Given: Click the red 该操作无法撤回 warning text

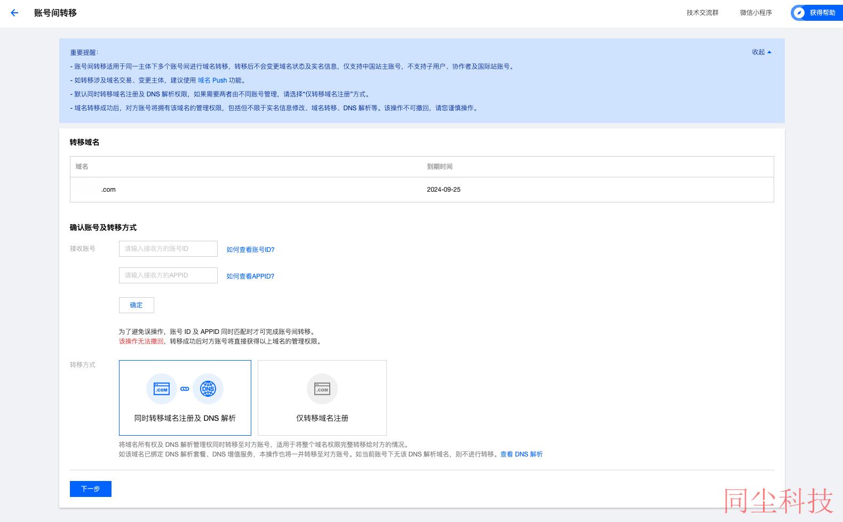Looking at the screenshot, I should [x=141, y=341].
